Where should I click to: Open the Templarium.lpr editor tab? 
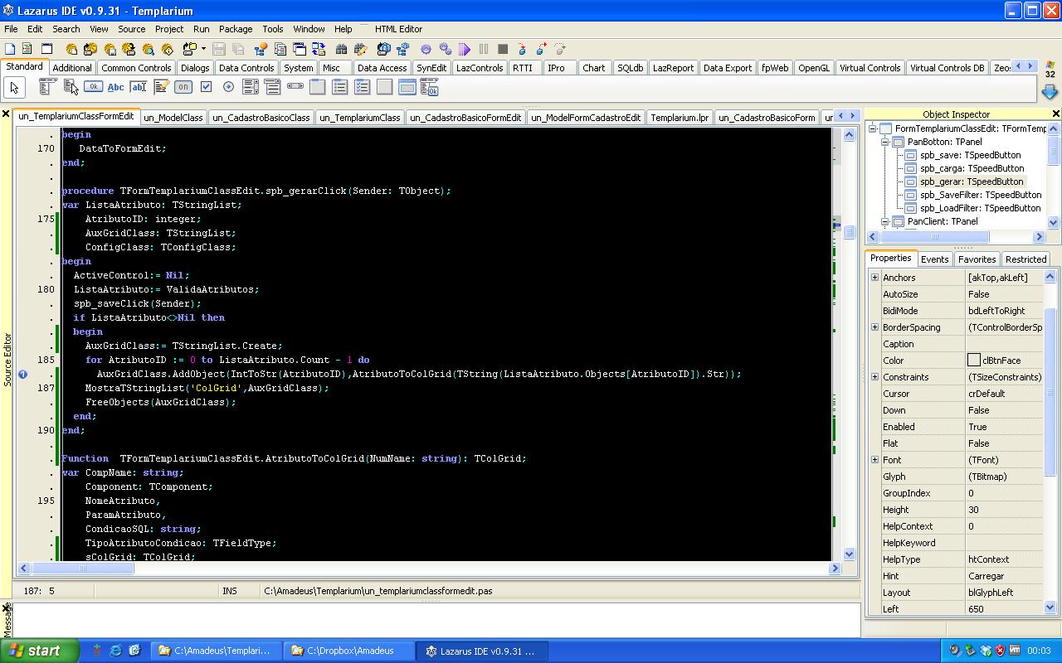(x=680, y=118)
